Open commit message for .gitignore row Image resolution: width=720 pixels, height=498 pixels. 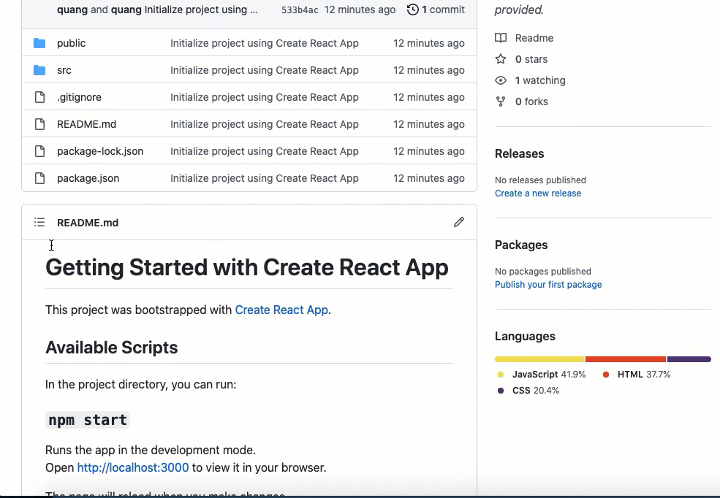point(265,97)
